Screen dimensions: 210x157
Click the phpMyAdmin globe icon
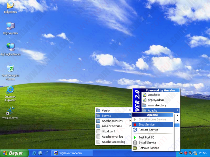click(144, 100)
